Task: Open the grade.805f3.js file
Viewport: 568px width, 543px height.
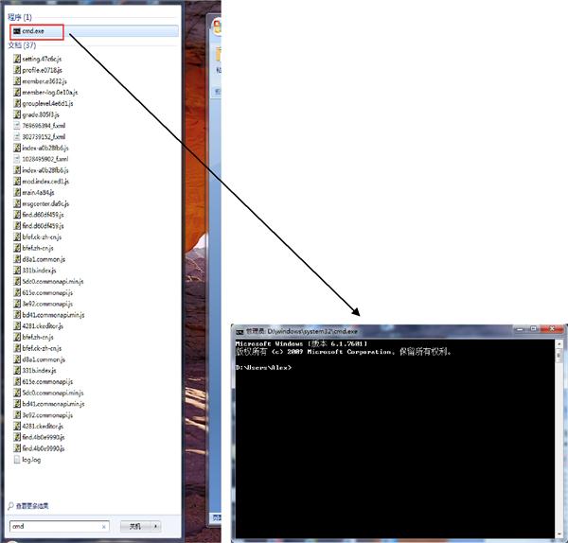Action: 36,114
